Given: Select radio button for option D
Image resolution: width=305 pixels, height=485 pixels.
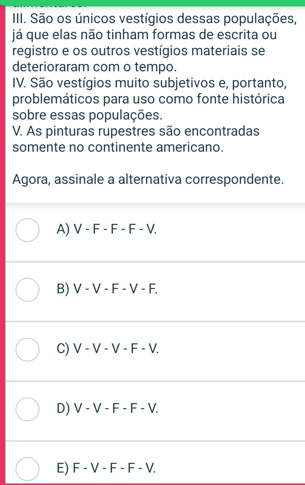Looking at the screenshot, I should (x=27, y=409).
